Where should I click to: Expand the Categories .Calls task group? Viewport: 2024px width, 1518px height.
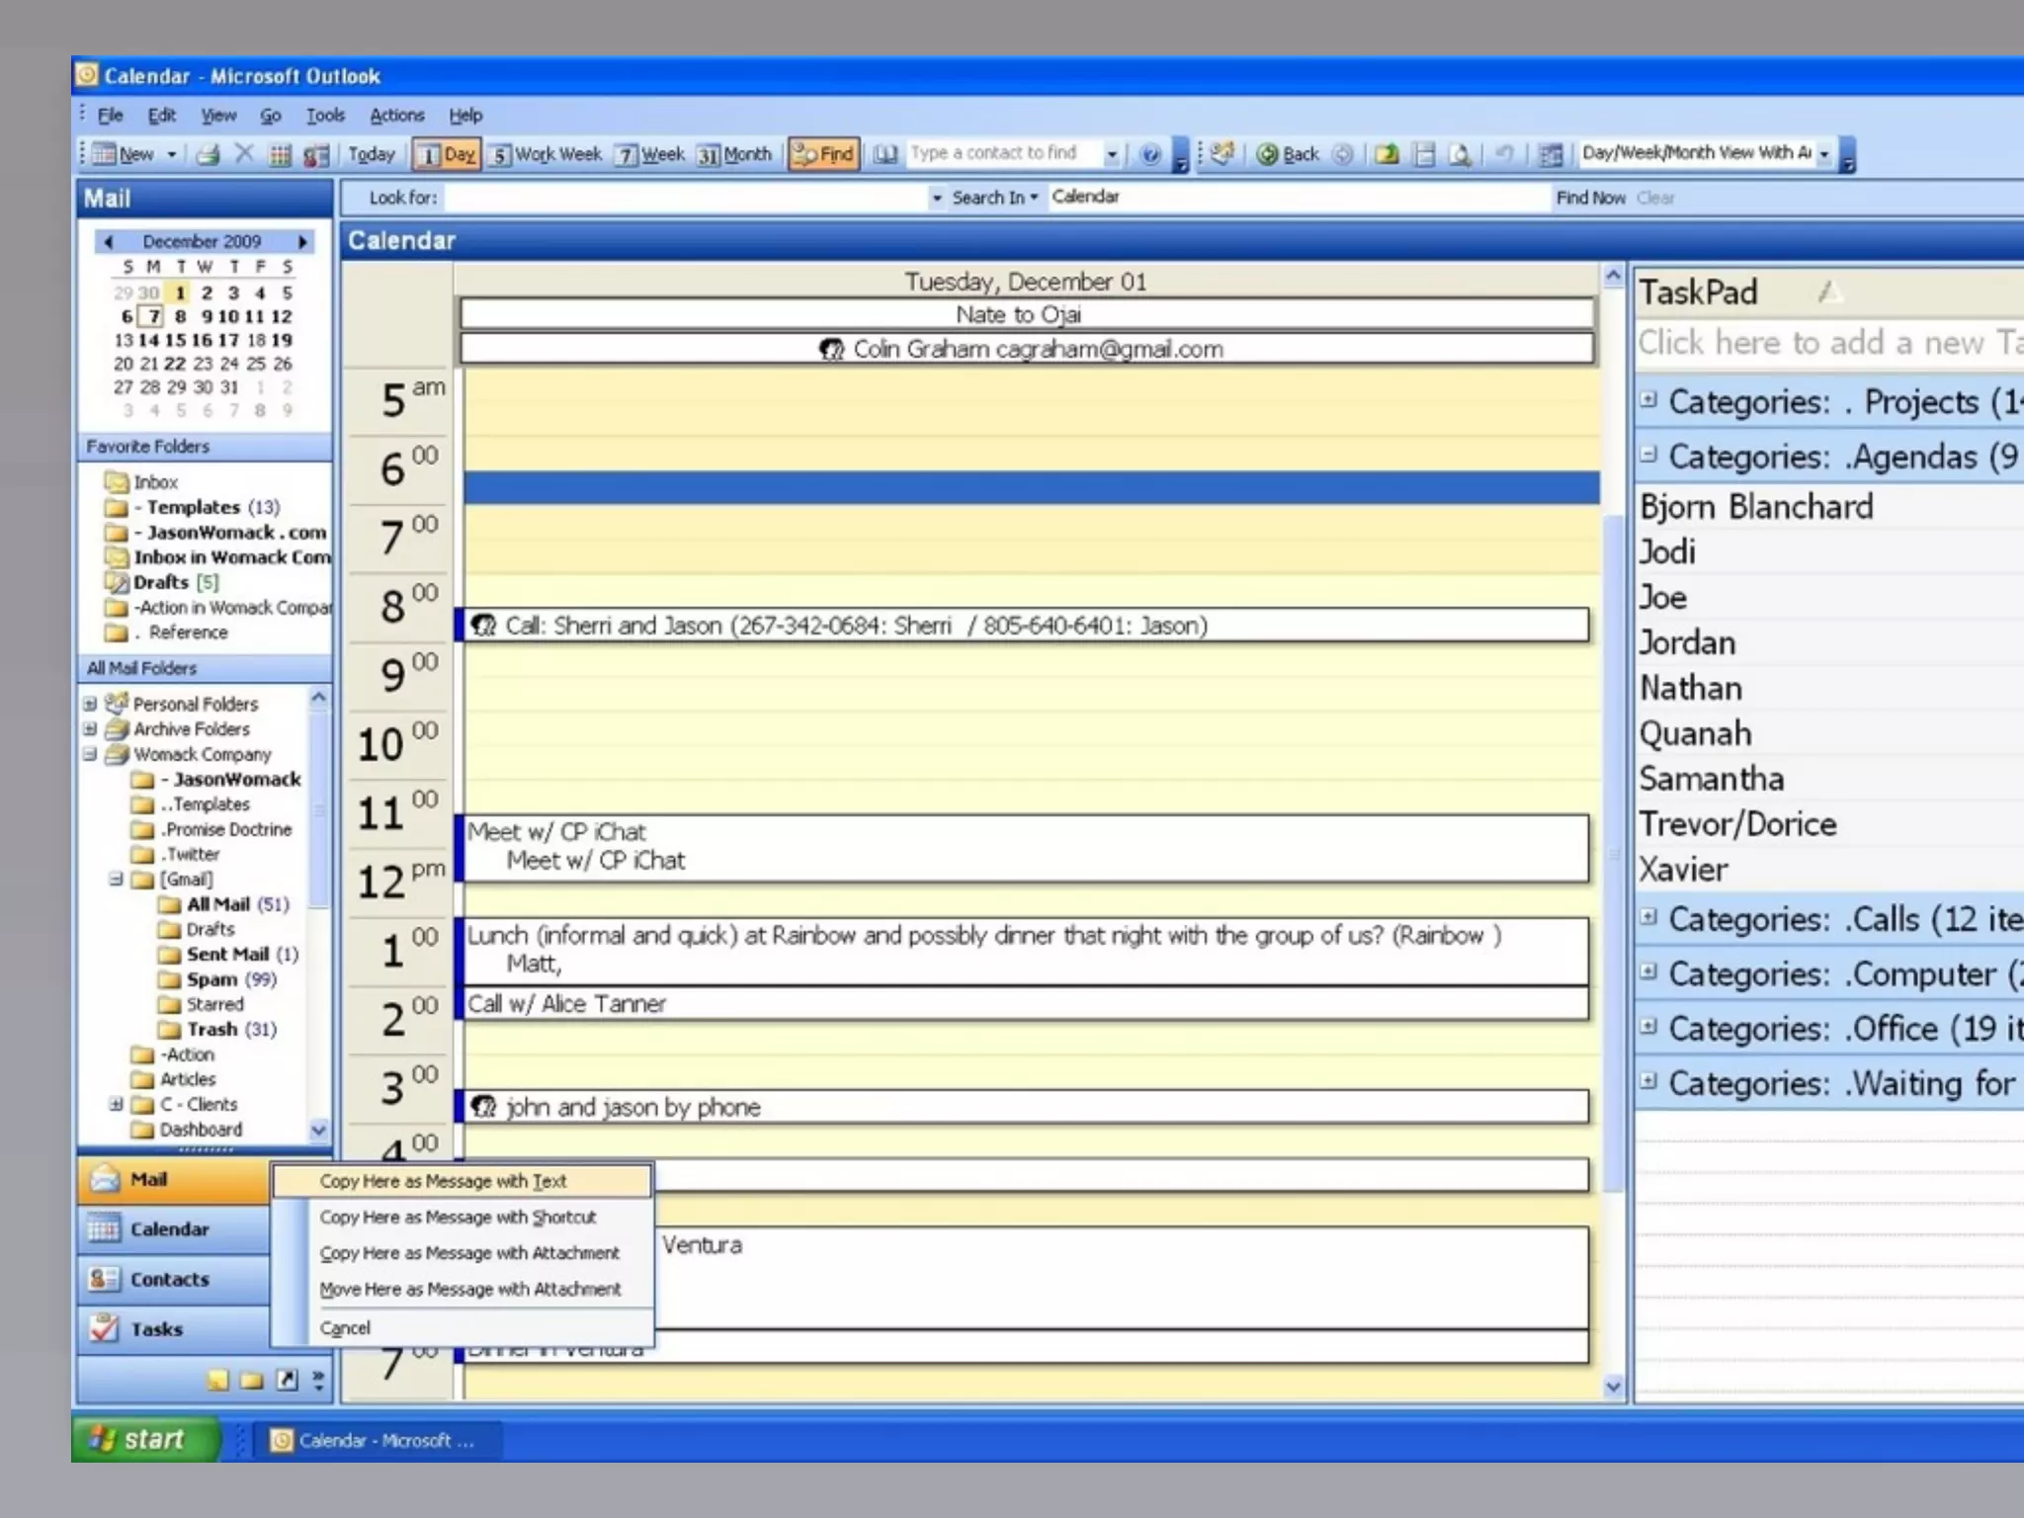[1647, 916]
